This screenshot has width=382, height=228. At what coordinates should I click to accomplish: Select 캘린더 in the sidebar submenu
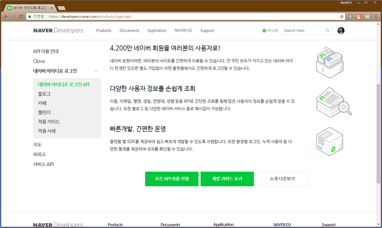coord(44,112)
